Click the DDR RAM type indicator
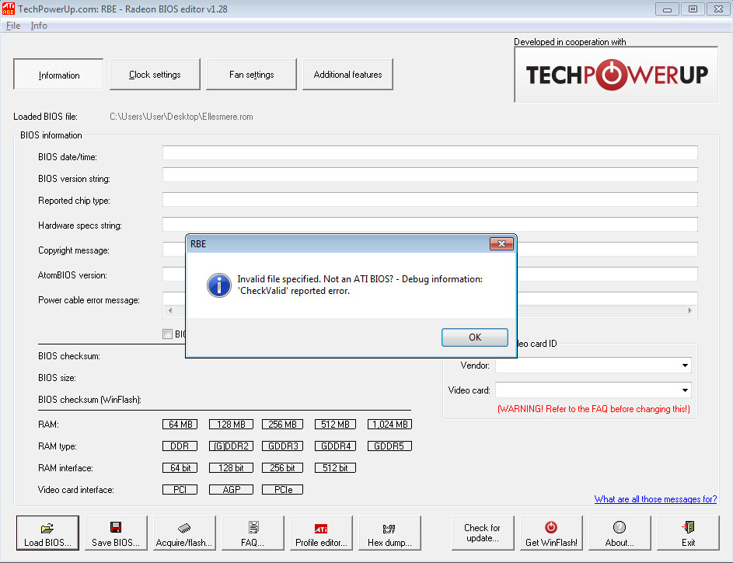This screenshot has height=563, width=733. click(x=180, y=446)
